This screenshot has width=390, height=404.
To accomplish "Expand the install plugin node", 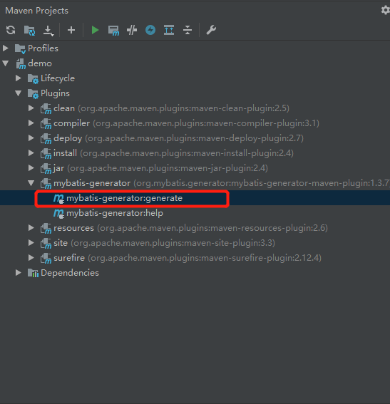I will coord(31,152).
